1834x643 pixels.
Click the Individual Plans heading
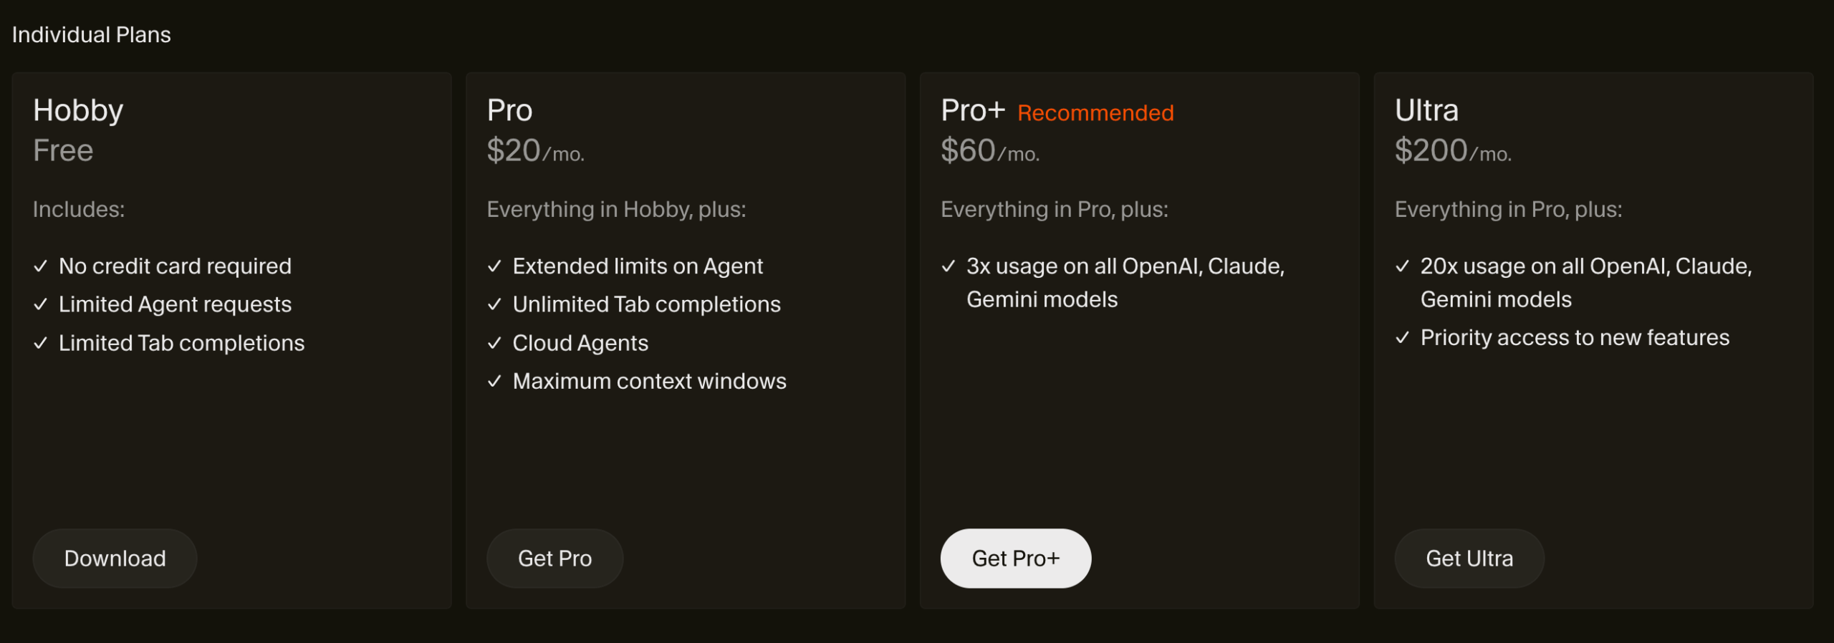(92, 34)
